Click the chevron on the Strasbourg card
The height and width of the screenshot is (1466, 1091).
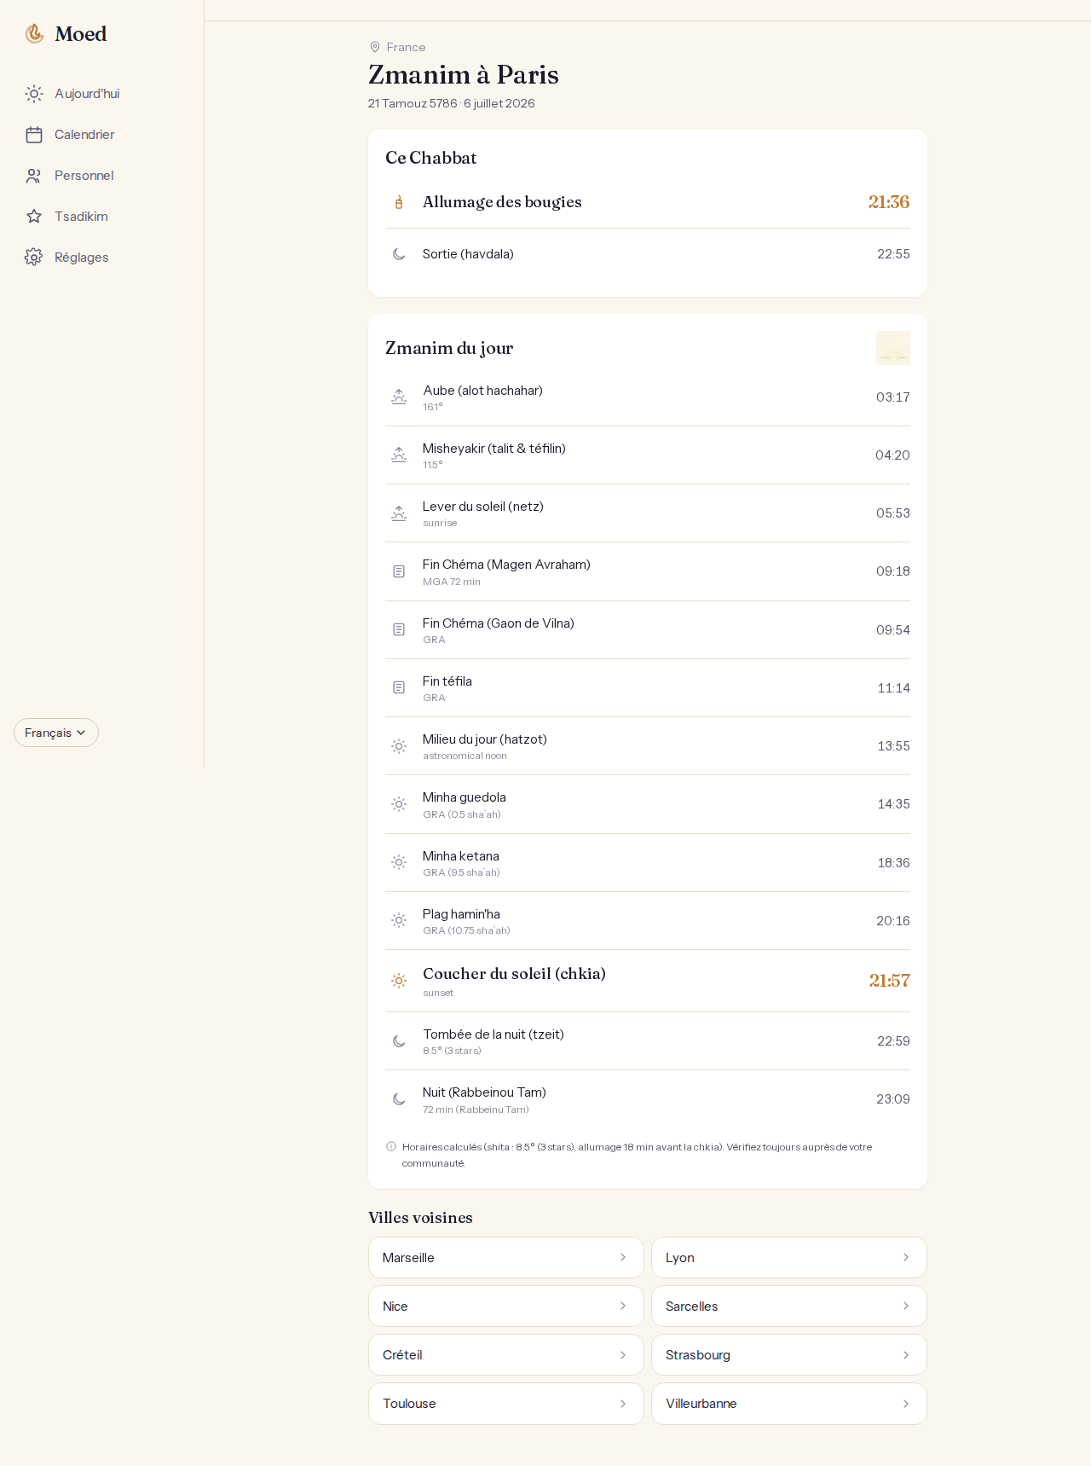tap(906, 1355)
